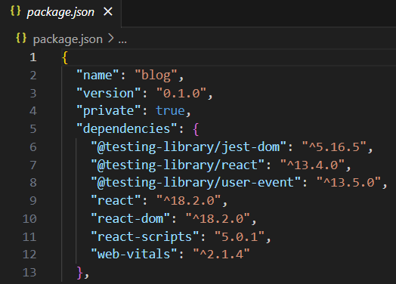Click the closing pink brace on line 13
This screenshot has width=396, height=284.
79,273
